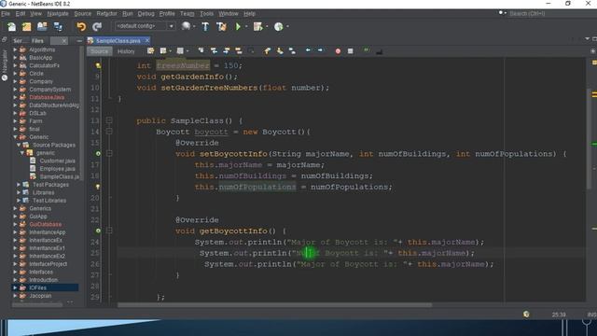Screen dimensions: 597x336
Task: Open the Source menu
Action: click(x=83, y=14)
